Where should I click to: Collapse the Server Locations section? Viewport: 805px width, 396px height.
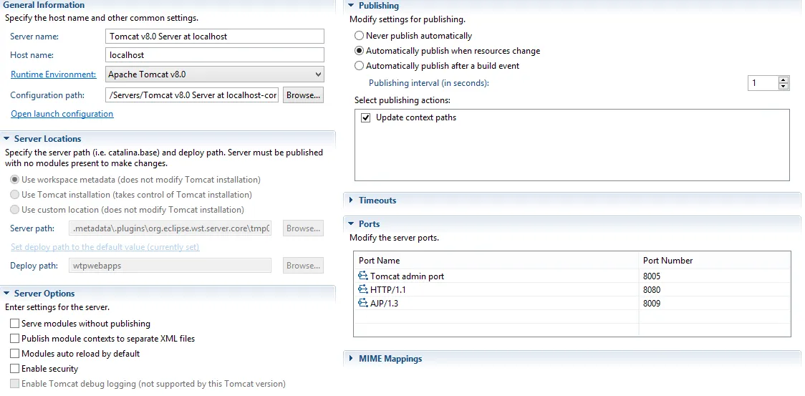pos(6,139)
